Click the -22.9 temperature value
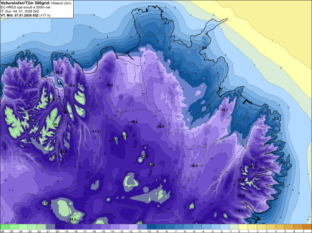The height and width of the screenshot is (233, 312). pyautogui.click(x=125, y=136)
